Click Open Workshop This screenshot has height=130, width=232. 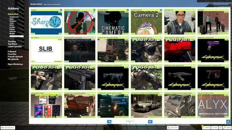(x=15, y=64)
